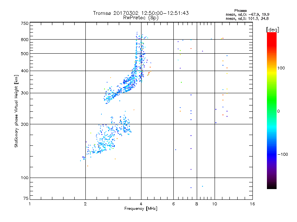
Task: Click the y-axis '600' tick label
Action: click(25, 40)
